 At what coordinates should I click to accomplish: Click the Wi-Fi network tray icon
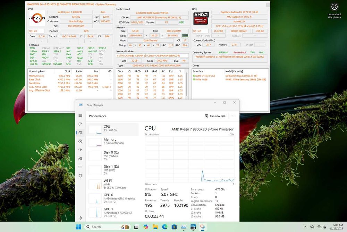[x=319, y=227]
